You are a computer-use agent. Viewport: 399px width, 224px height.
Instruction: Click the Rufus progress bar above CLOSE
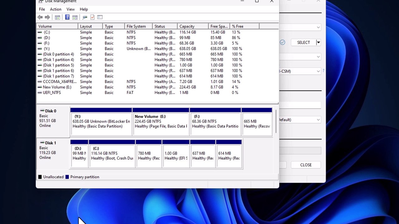click(x=300, y=151)
